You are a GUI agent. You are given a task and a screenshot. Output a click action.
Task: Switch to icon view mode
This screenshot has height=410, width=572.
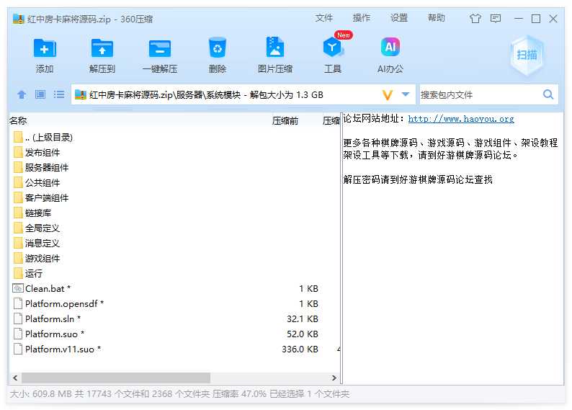40,95
